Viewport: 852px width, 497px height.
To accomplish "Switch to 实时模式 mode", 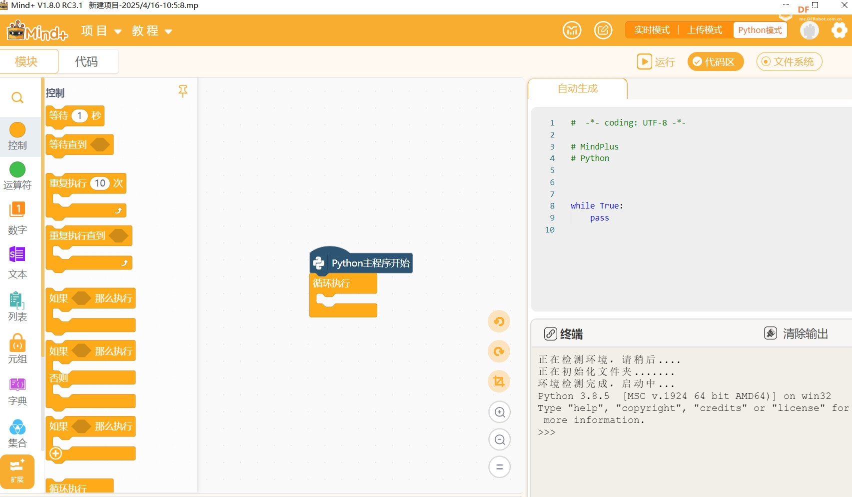I will click(x=652, y=30).
